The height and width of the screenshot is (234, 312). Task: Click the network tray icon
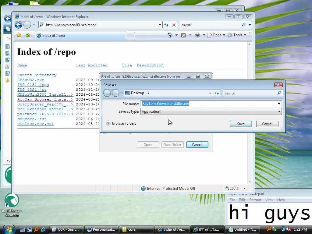tap(283, 229)
